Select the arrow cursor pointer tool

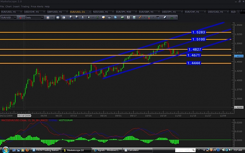tap(82, 17)
